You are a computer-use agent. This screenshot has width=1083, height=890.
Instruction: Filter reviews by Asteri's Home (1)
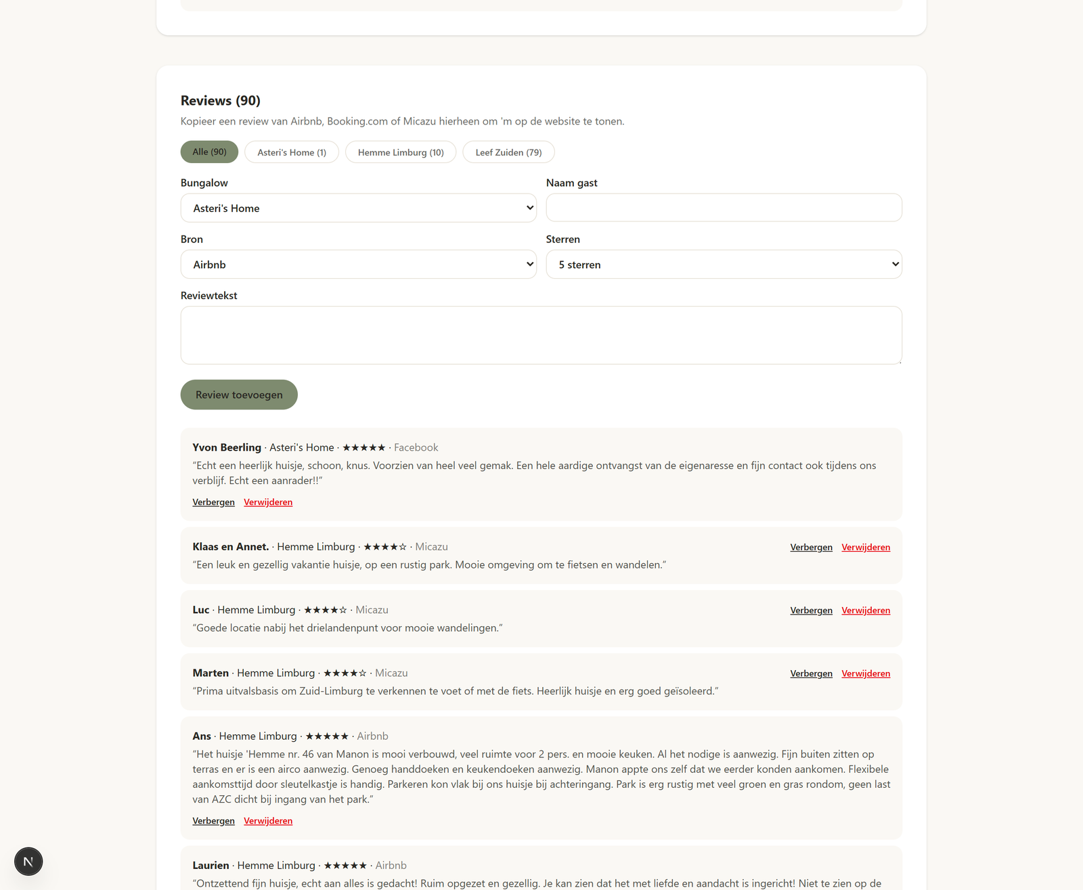(292, 152)
